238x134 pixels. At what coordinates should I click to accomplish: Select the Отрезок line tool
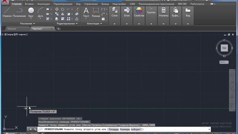pyautogui.click(x=7, y=12)
